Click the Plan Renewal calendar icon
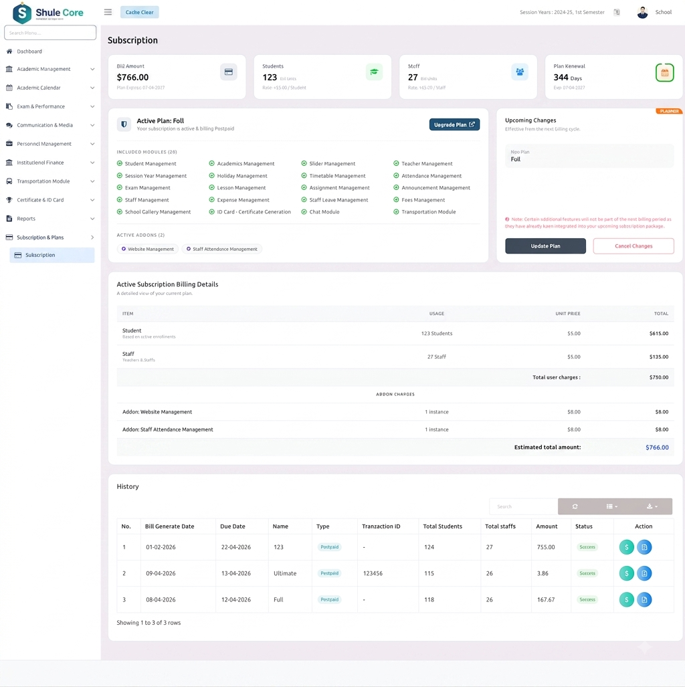 665,73
